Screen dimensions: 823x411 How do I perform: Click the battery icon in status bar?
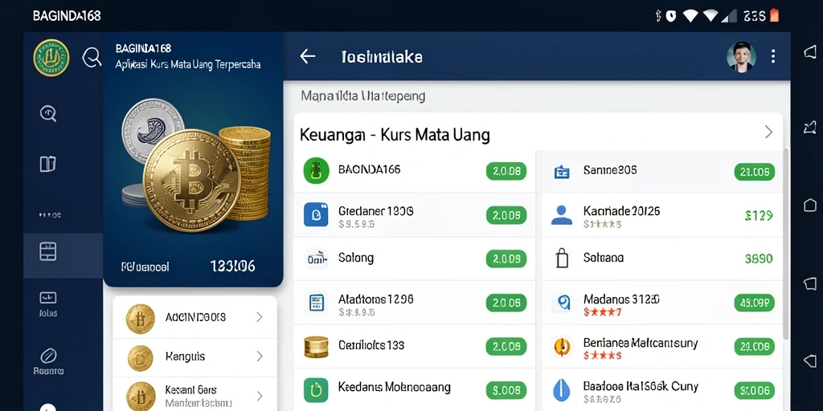point(774,16)
